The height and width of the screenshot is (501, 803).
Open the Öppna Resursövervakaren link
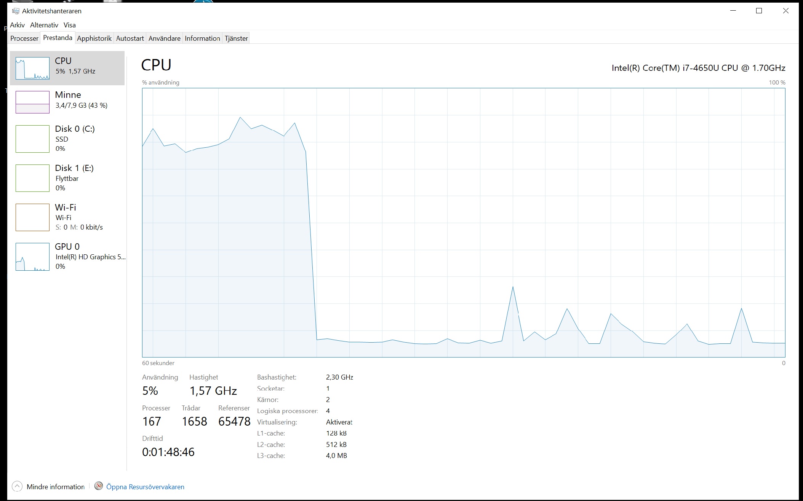(145, 487)
